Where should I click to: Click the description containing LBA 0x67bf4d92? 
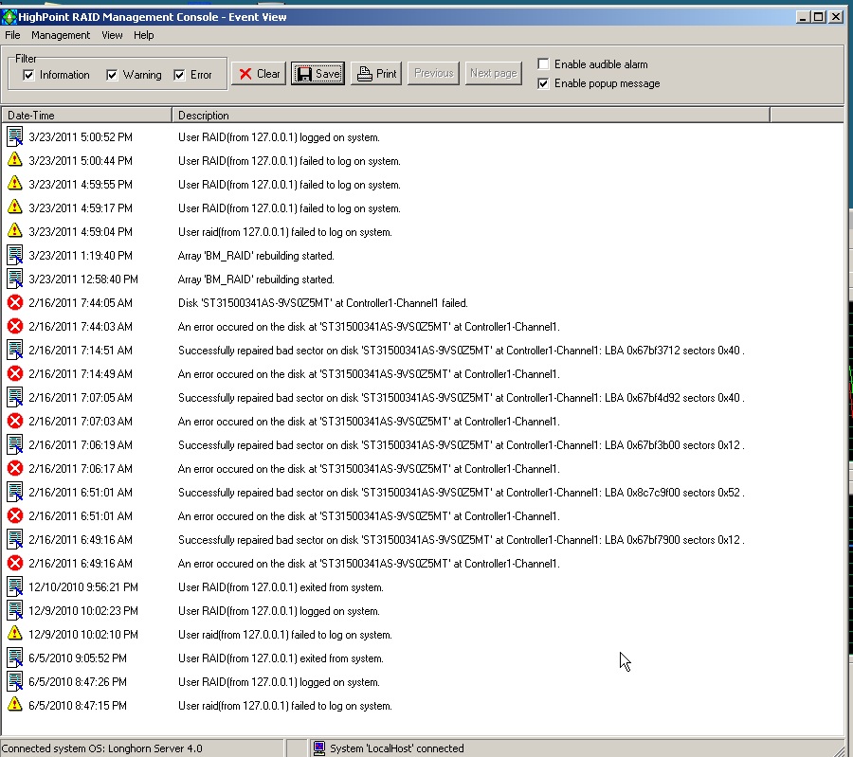462,398
